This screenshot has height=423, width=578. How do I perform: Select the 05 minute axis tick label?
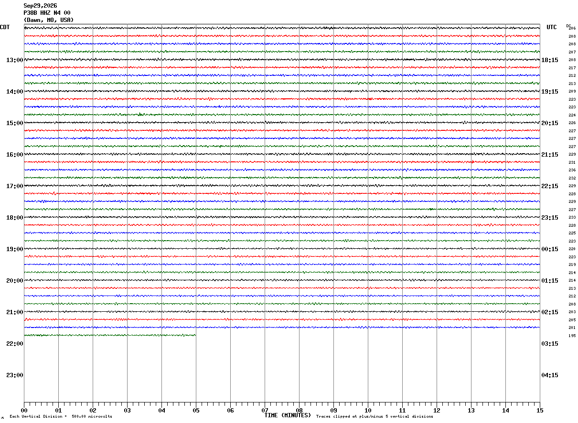tap(196, 411)
